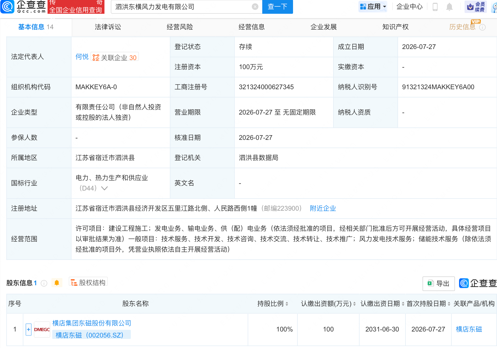Click the 企业类型 value 有限责任公司

click(x=118, y=112)
